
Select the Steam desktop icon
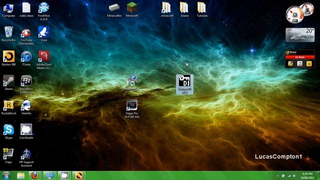pos(8,83)
